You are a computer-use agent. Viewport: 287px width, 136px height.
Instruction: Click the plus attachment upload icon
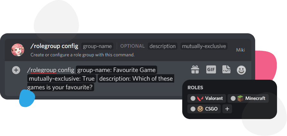(16, 70)
